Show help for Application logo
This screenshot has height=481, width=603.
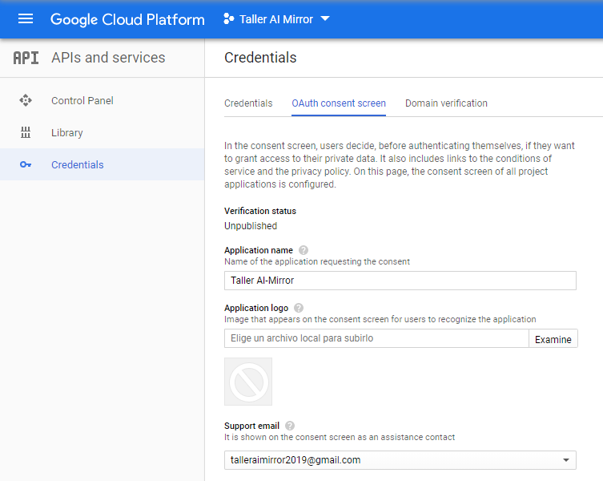[299, 308]
